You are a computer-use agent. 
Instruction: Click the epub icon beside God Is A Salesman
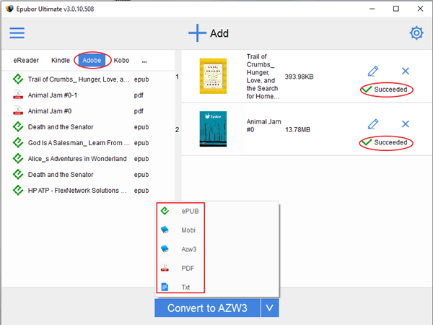pyautogui.click(x=18, y=142)
